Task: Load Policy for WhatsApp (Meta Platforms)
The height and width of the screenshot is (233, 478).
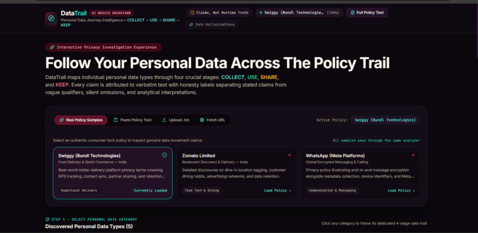Action: 401,191
